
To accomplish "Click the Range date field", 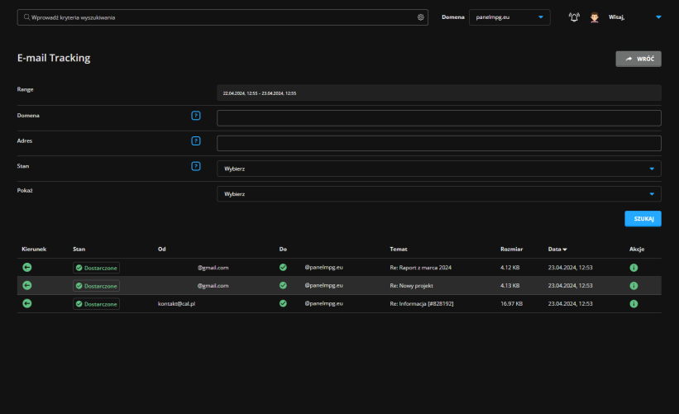I will click(x=438, y=93).
